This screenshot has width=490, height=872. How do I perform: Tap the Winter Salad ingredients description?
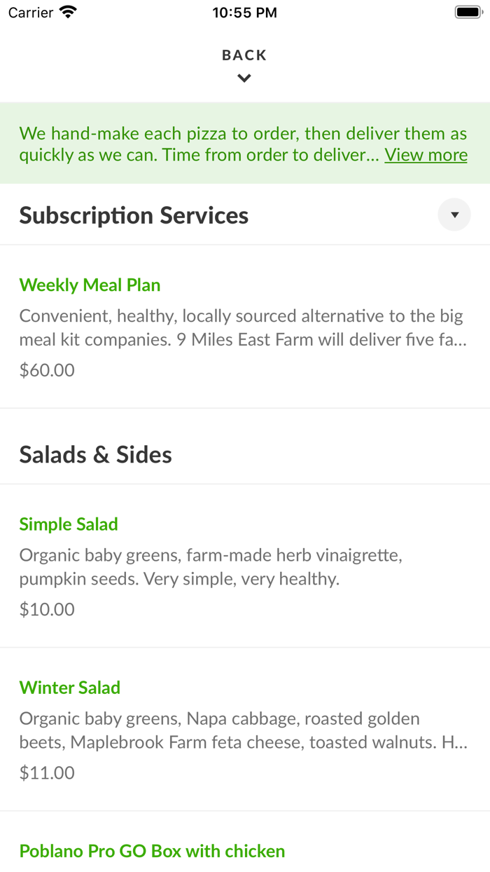pos(242,730)
